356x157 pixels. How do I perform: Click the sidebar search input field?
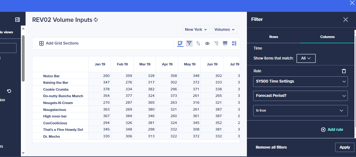8,48
